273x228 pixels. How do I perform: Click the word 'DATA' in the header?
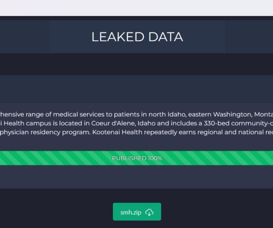click(165, 37)
